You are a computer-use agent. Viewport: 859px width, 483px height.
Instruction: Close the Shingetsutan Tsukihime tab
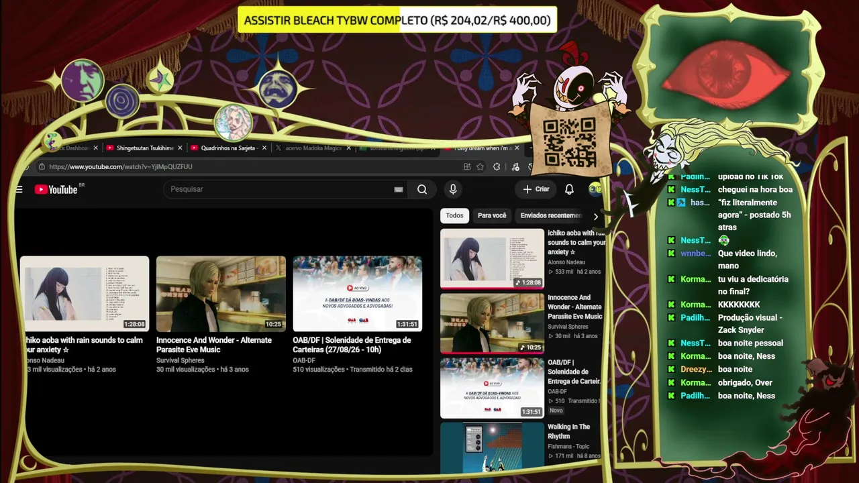pyautogui.click(x=180, y=148)
